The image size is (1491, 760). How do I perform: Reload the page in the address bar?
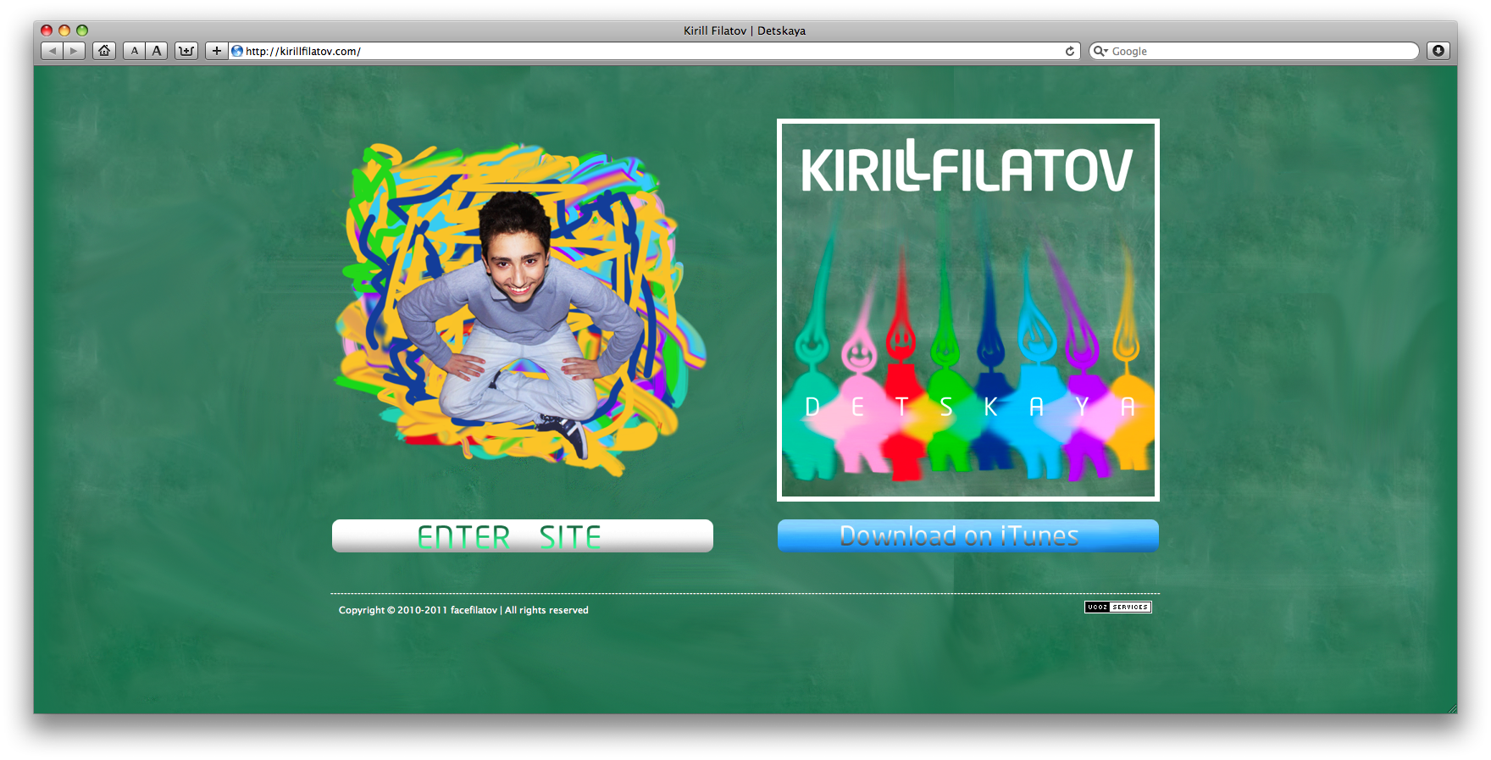tap(1069, 51)
